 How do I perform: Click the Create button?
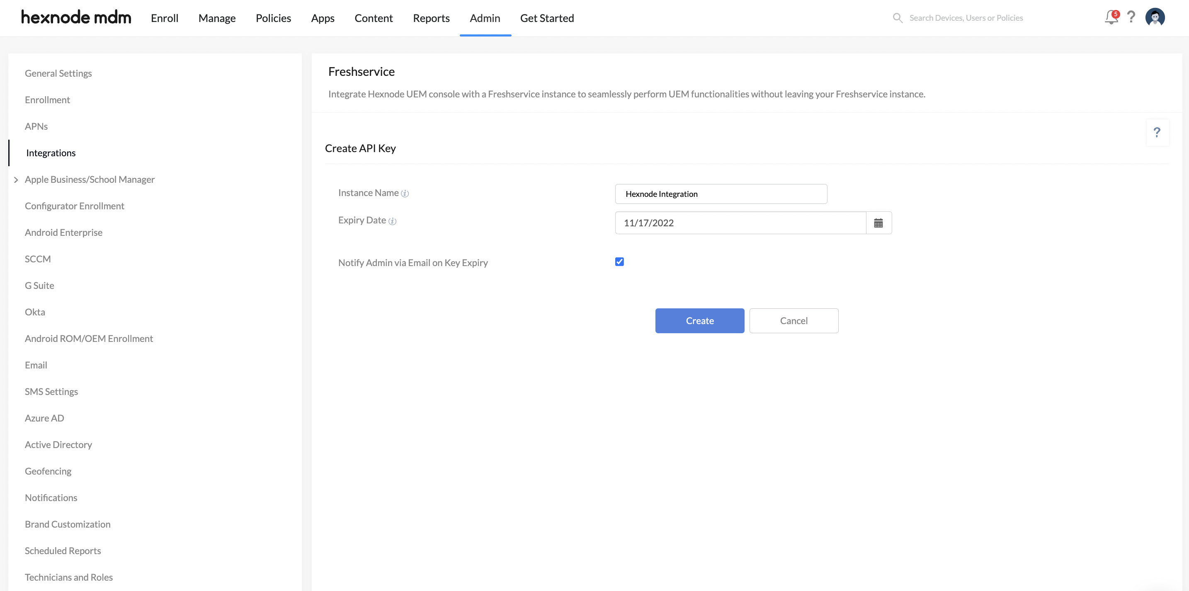tap(700, 321)
